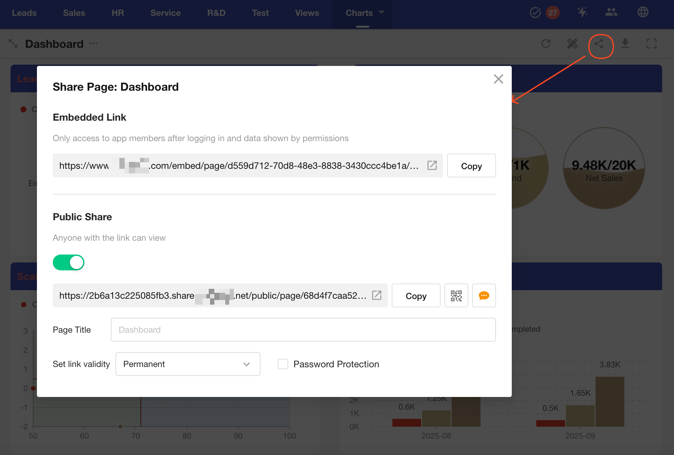
Task: Copy the public share link
Action: tap(416, 296)
